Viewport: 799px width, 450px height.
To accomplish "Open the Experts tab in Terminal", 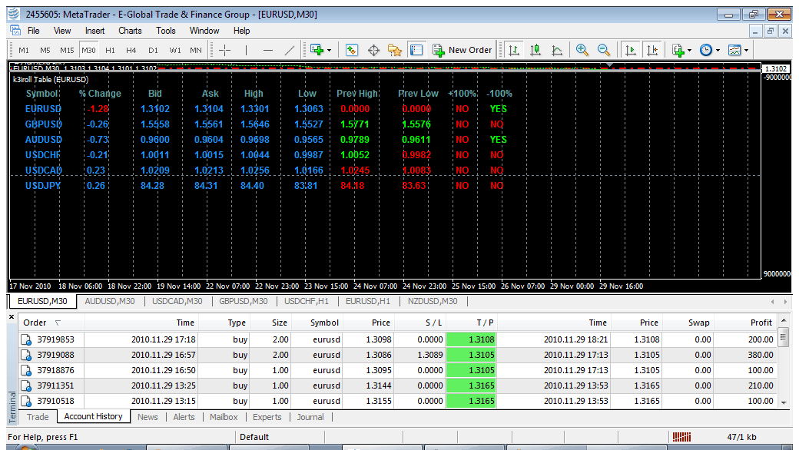I will (267, 417).
